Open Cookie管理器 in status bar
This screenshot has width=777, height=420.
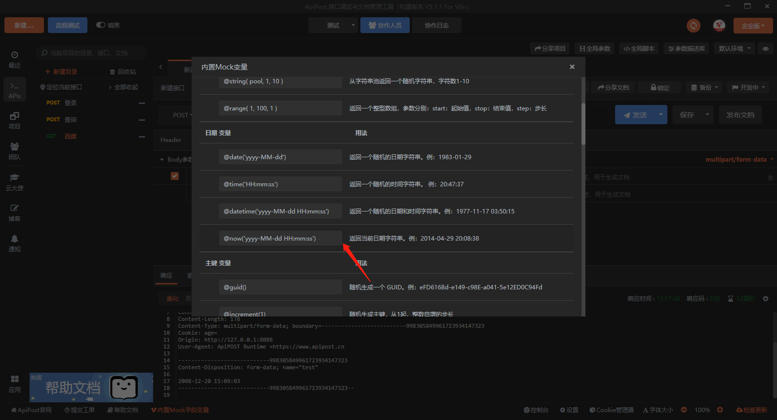611,410
